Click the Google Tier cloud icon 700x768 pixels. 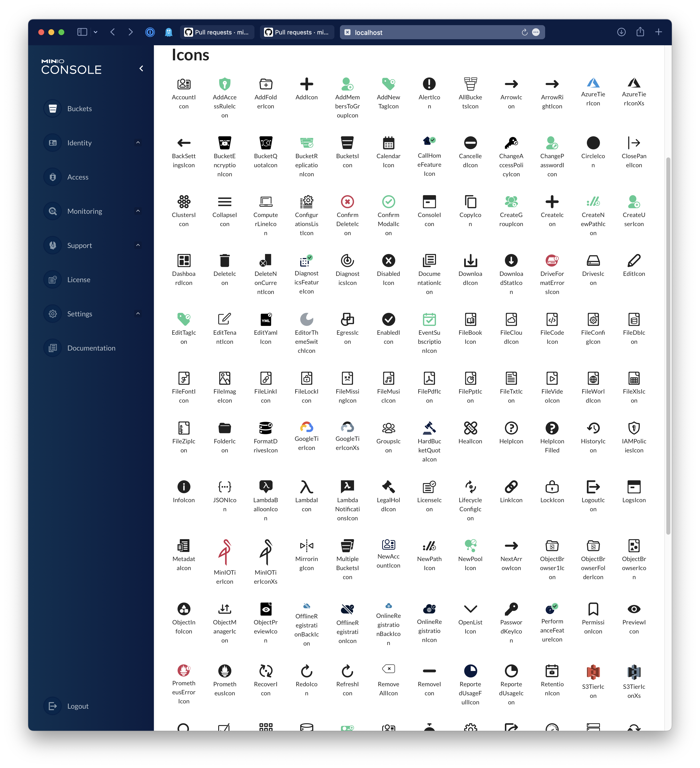click(x=306, y=427)
